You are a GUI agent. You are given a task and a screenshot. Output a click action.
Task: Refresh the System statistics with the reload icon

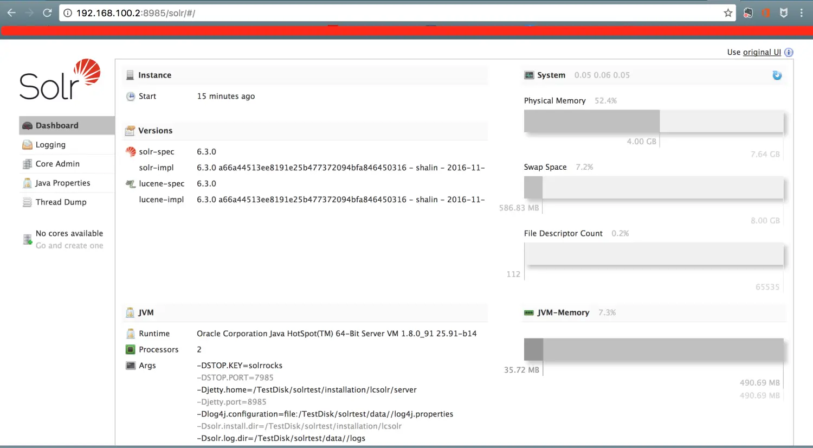pos(777,76)
